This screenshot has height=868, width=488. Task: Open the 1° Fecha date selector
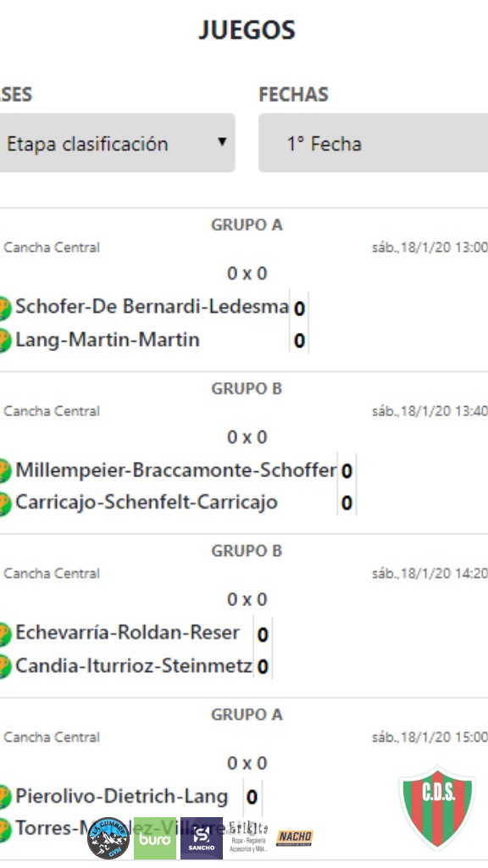click(373, 142)
